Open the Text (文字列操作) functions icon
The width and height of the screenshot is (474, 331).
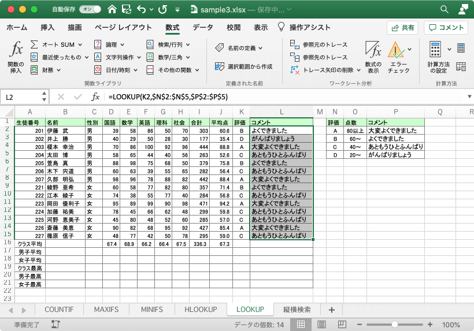pos(98,57)
